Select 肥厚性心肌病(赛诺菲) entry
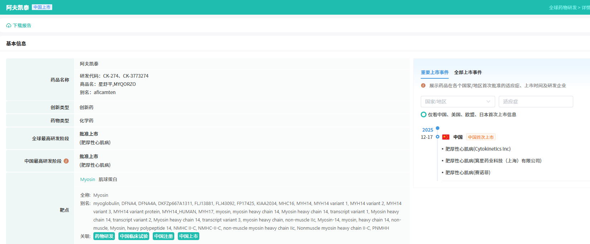 coord(468,172)
